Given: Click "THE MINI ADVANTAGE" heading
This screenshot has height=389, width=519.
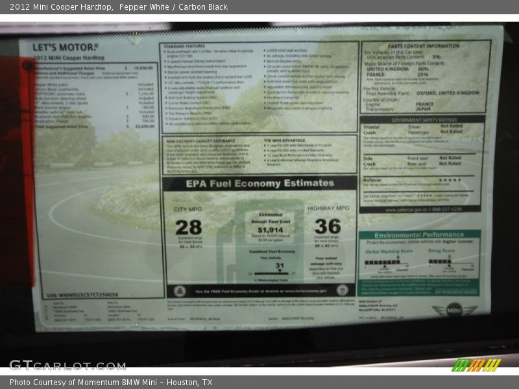Looking at the screenshot, I should pyautogui.click(x=284, y=141).
